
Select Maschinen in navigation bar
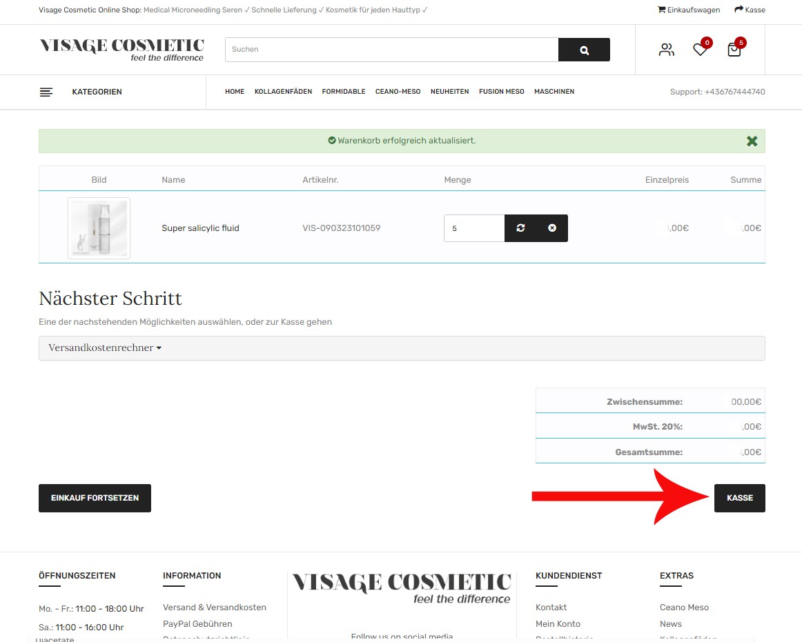[554, 92]
